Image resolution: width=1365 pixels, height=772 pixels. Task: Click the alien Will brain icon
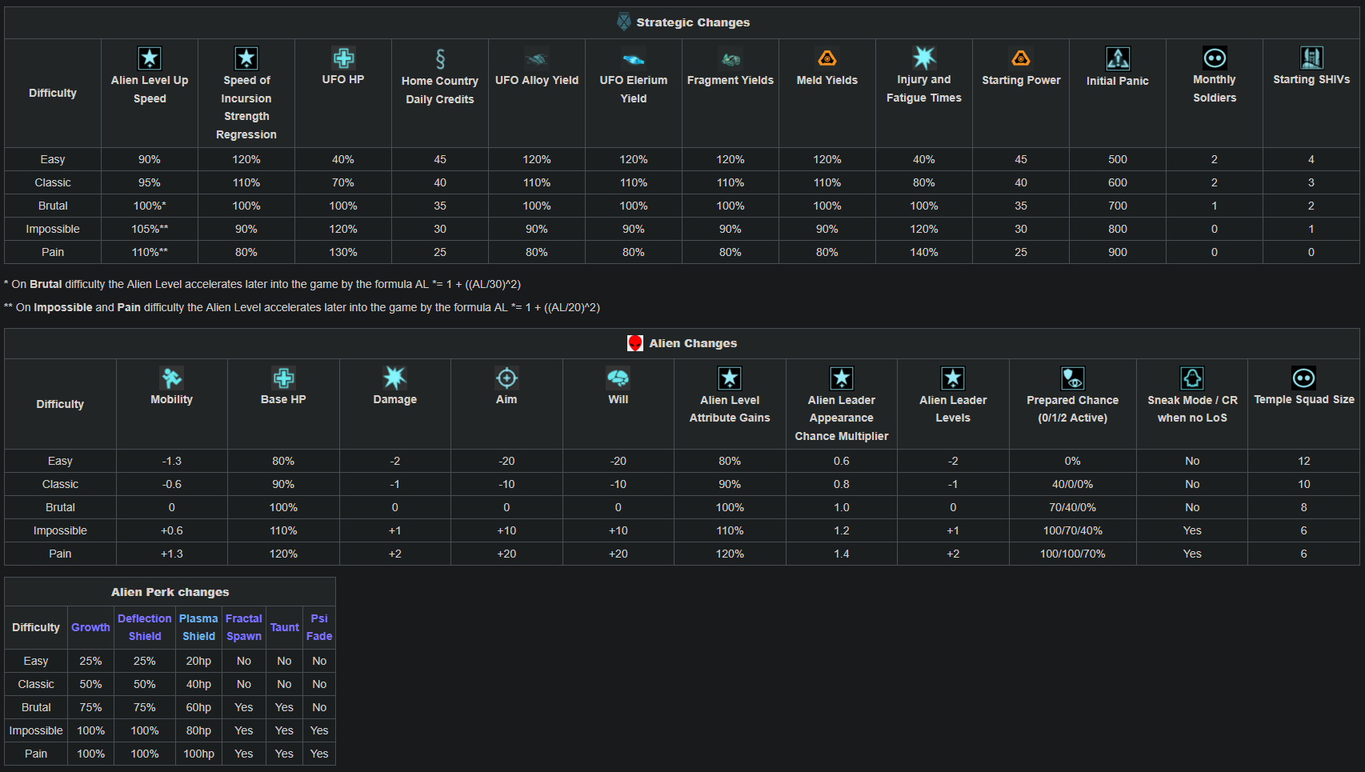click(618, 378)
